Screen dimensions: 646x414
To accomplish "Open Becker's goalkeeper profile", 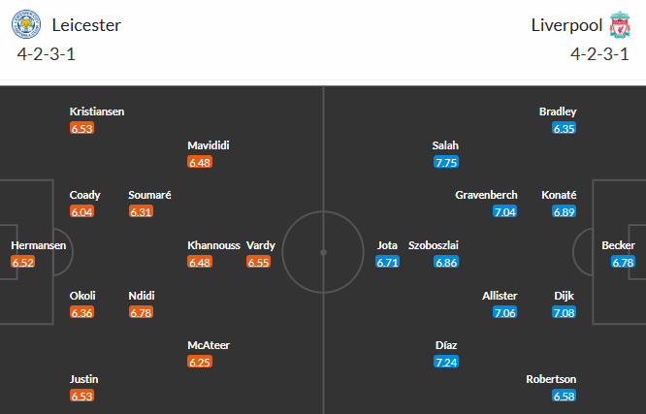I will 618,245.
